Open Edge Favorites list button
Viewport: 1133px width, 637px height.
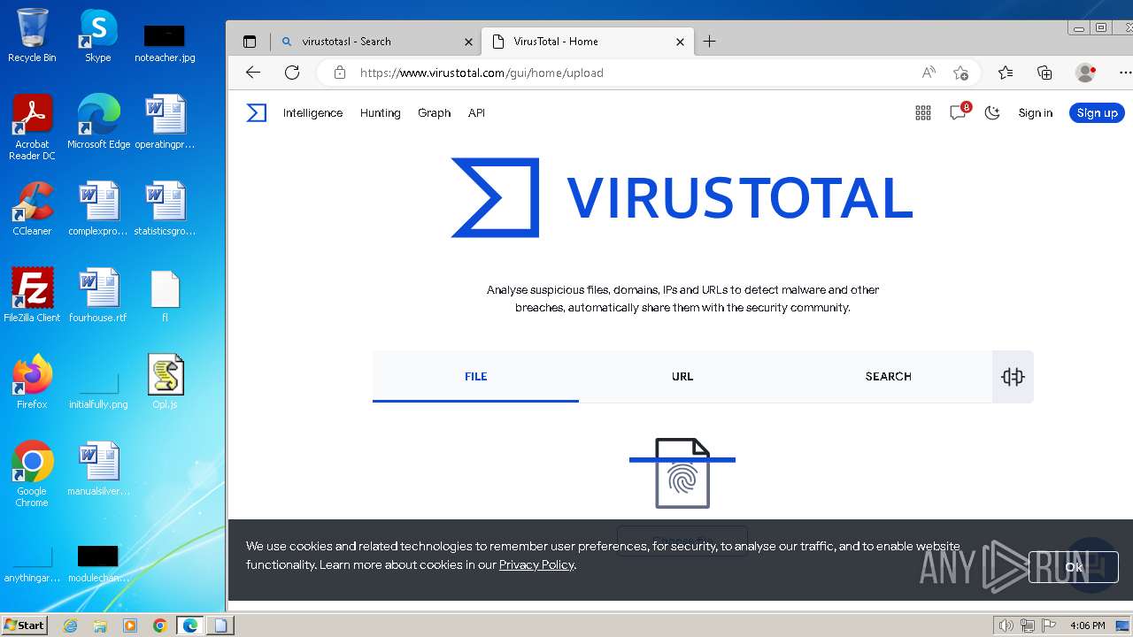(1006, 73)
